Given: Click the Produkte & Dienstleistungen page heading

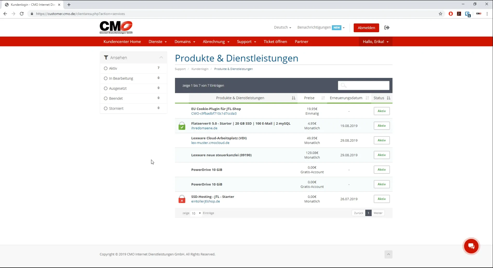Looking at the screenshot, I should point(237,58).
